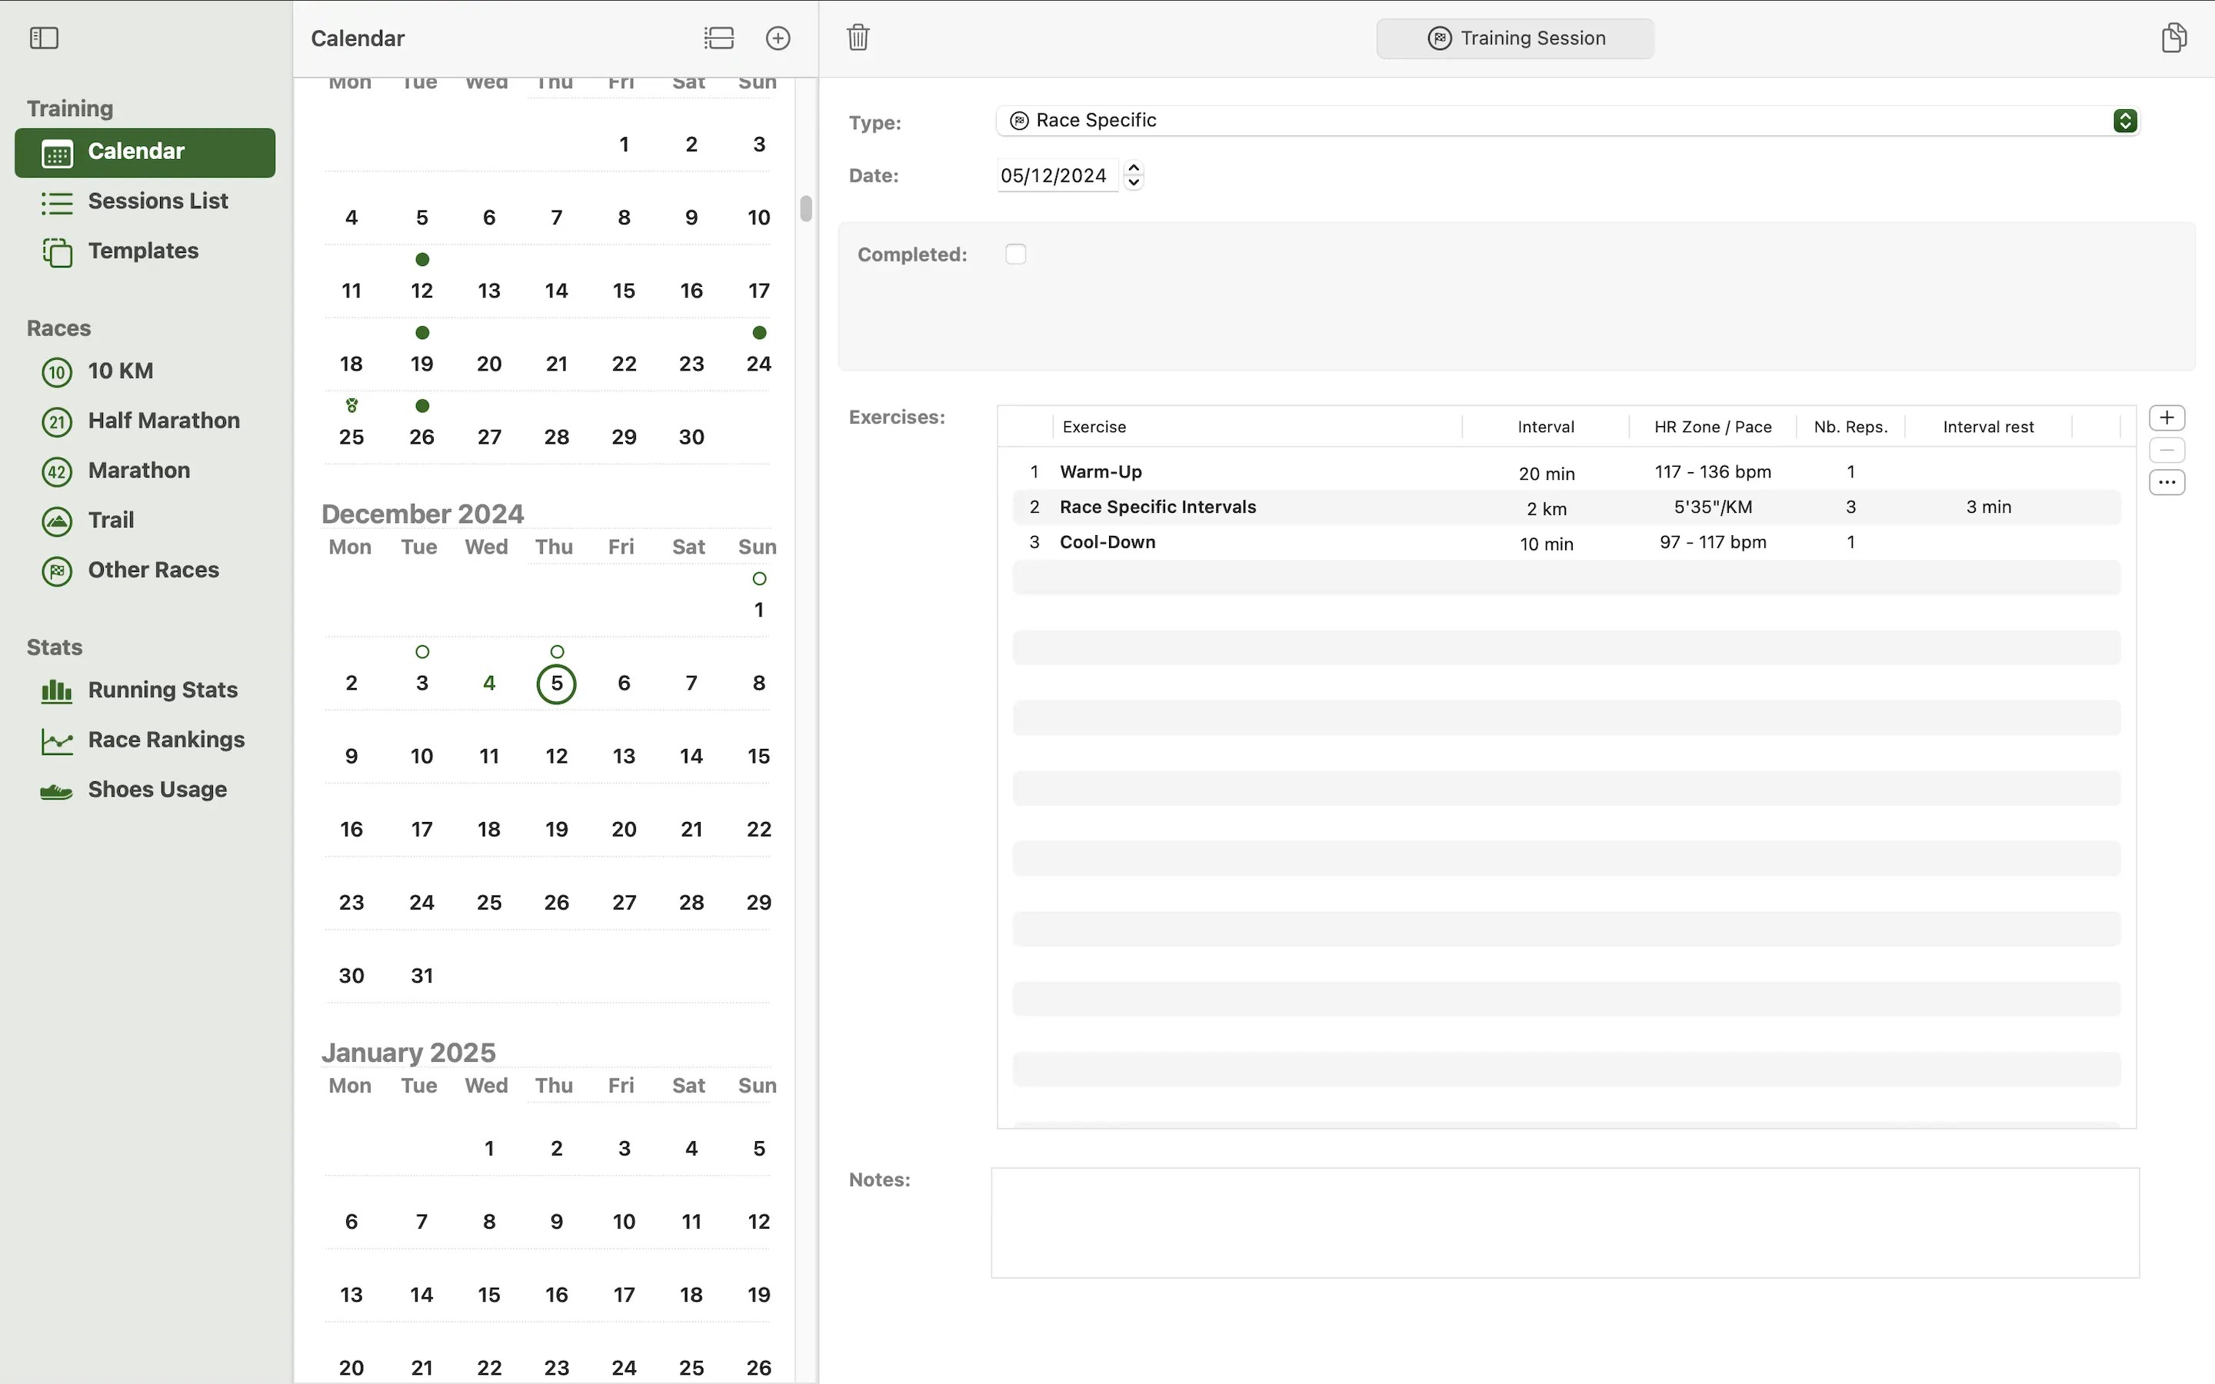Select December 3 on calendar
The height and width of the screenshot is (1384, 2215).
[421, 683]
